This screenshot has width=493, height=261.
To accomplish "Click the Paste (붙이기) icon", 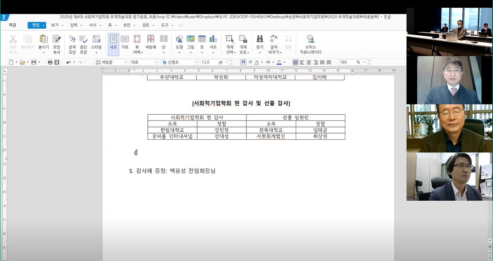I will (x=43, y=39).
